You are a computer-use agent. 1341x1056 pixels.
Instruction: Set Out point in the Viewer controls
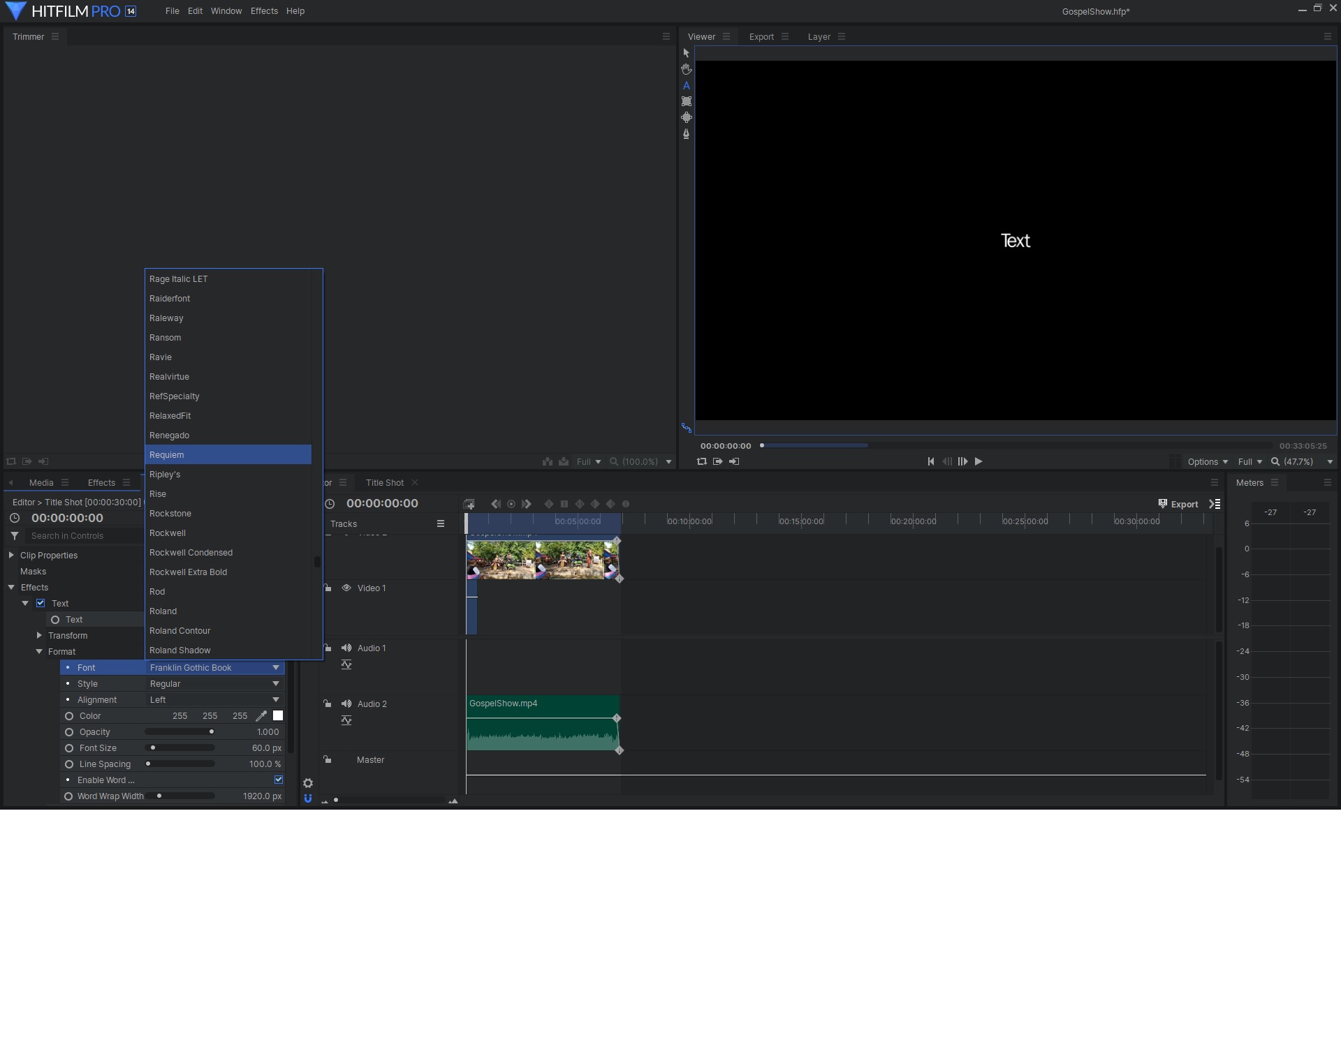(x=733, y=461)
